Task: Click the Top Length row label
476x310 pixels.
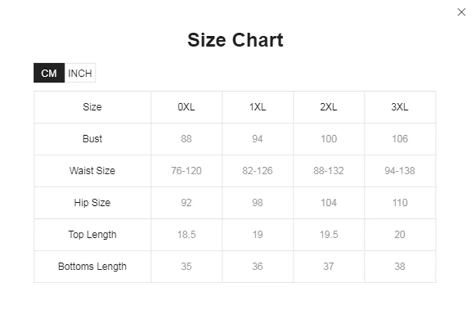Action: pyautogui.click(x=92, y=234)
